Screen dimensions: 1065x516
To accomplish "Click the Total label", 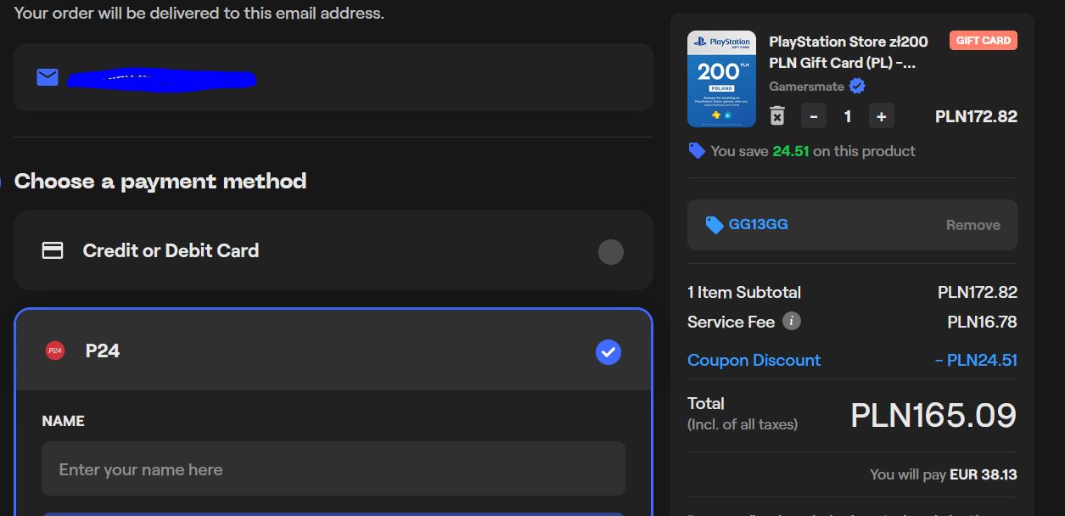I will [x=706, y=404].
